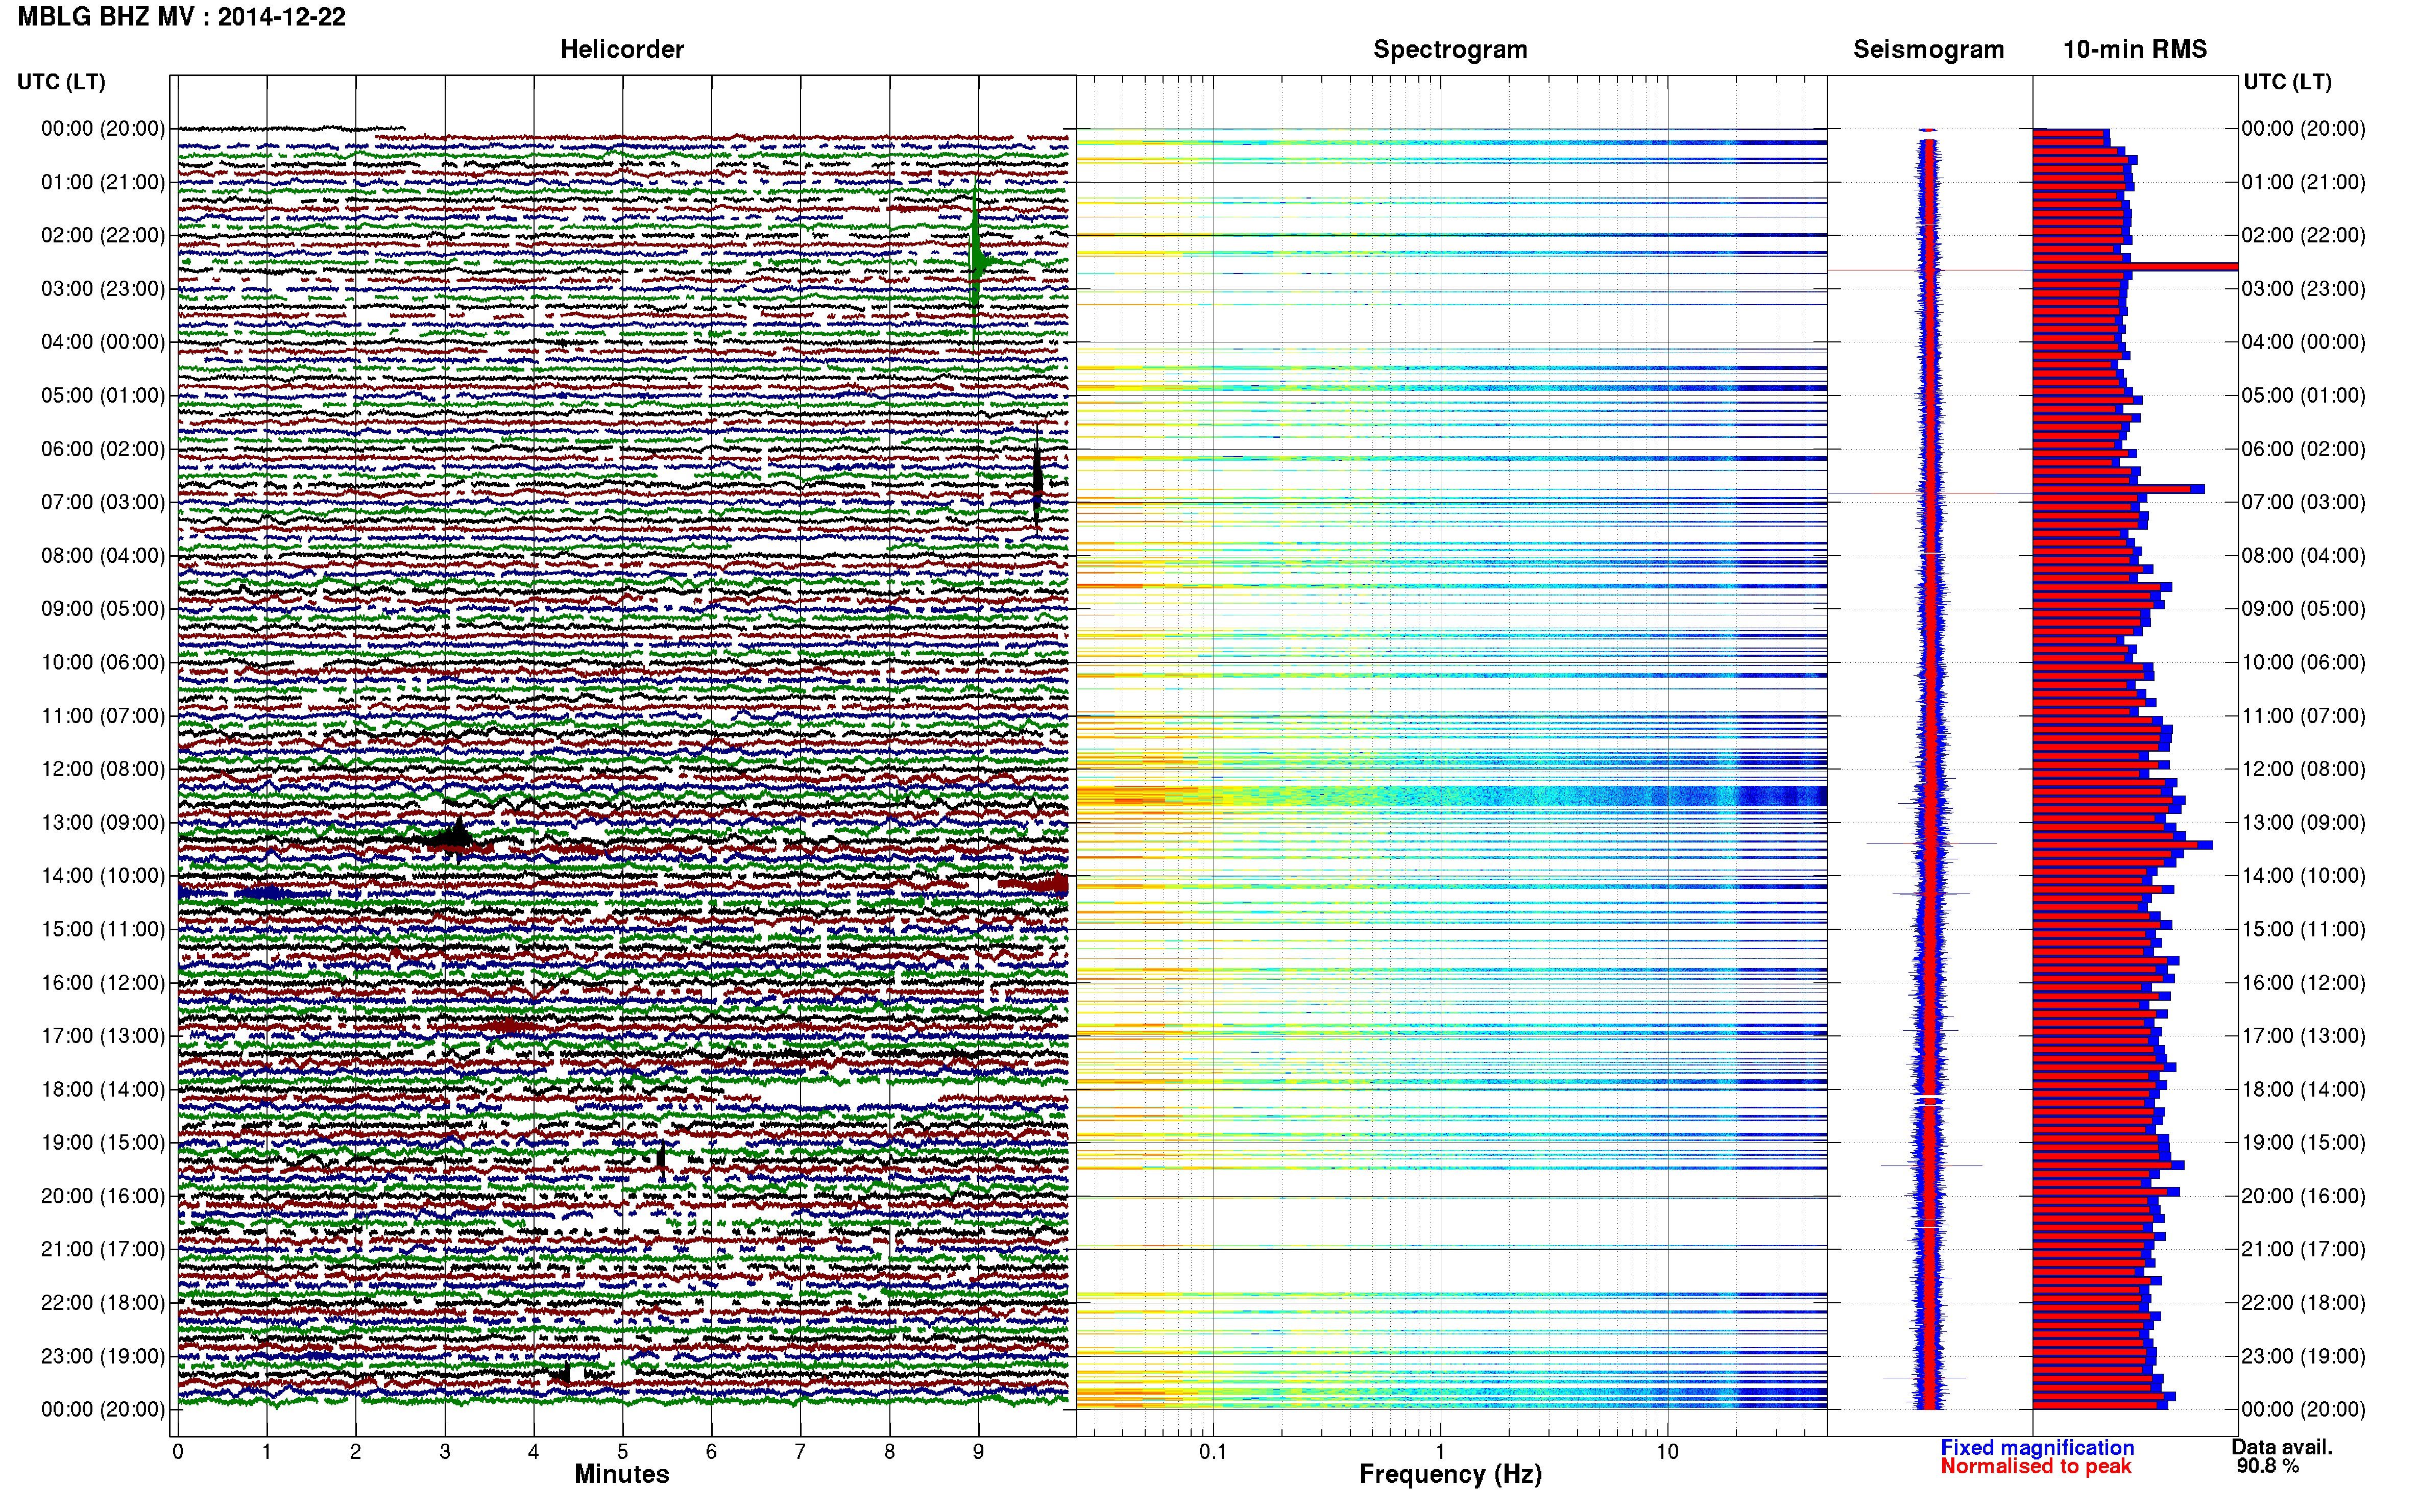This screenshot has height=1512, width=2420.
Task: Select the 'Spectrogram' panel heading
Action: coord(1449,49)
